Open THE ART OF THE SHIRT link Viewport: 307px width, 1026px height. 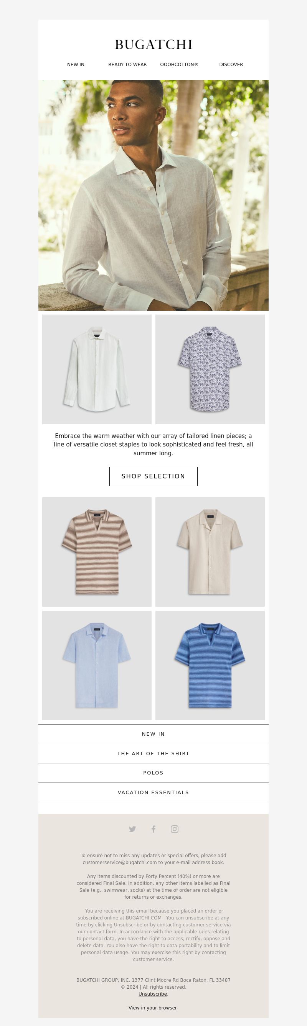153,754
